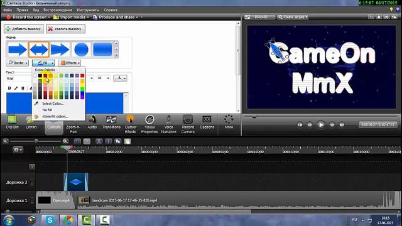Open the Library tab
The height and width of the screenshot is (226, 402).
tap(31, 122)
